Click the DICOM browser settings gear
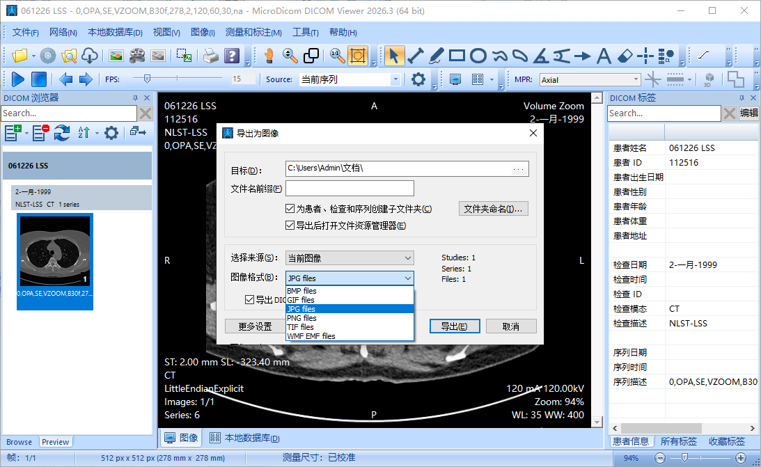The image size is (761, 467). coord(111,132)
